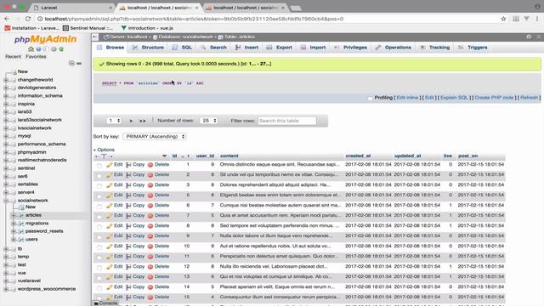This screenshot has width=544, height=306.
Task: Click the Explain SQL link
Action: click(454, 98)
